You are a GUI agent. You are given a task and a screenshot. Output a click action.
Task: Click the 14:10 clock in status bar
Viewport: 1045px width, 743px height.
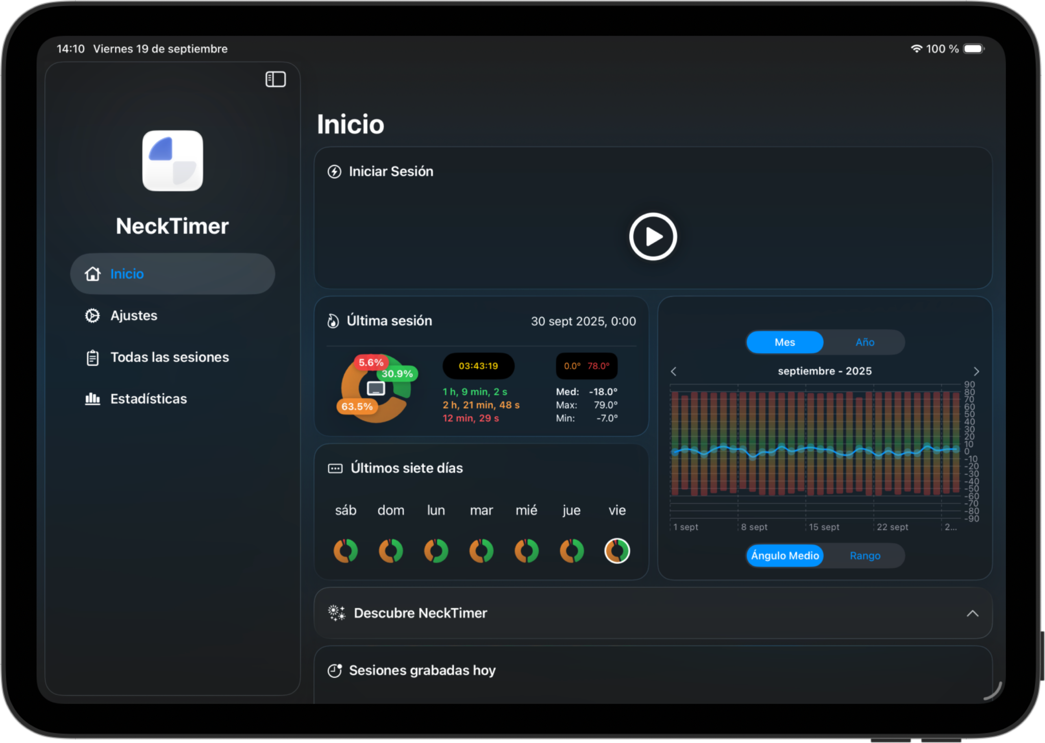click(70, 48)
